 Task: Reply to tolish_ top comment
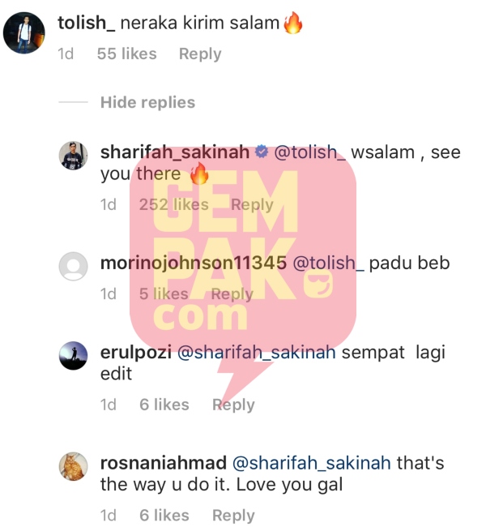[200, 54]
